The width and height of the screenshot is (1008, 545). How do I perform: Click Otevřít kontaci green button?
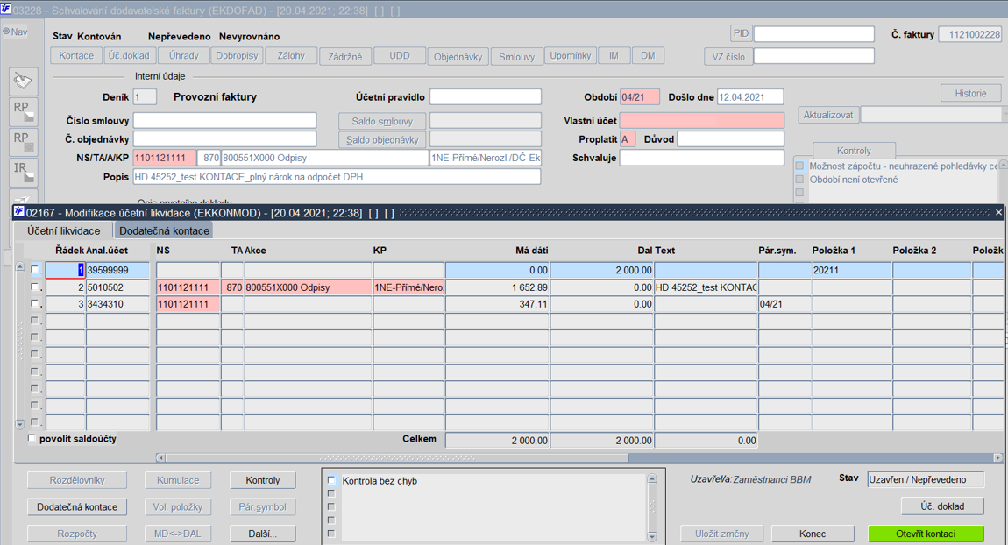click(x=926, y=534)
